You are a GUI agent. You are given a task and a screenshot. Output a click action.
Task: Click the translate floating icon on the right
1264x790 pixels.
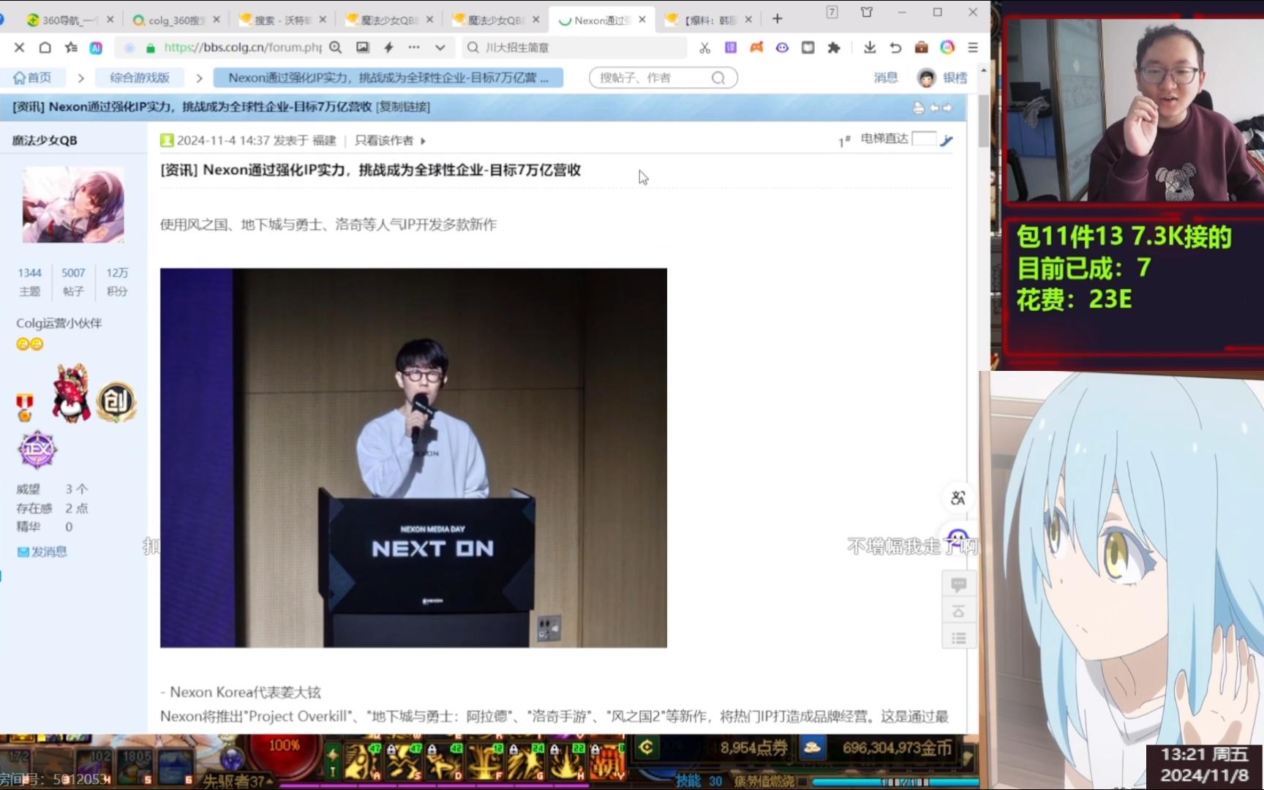958,498
